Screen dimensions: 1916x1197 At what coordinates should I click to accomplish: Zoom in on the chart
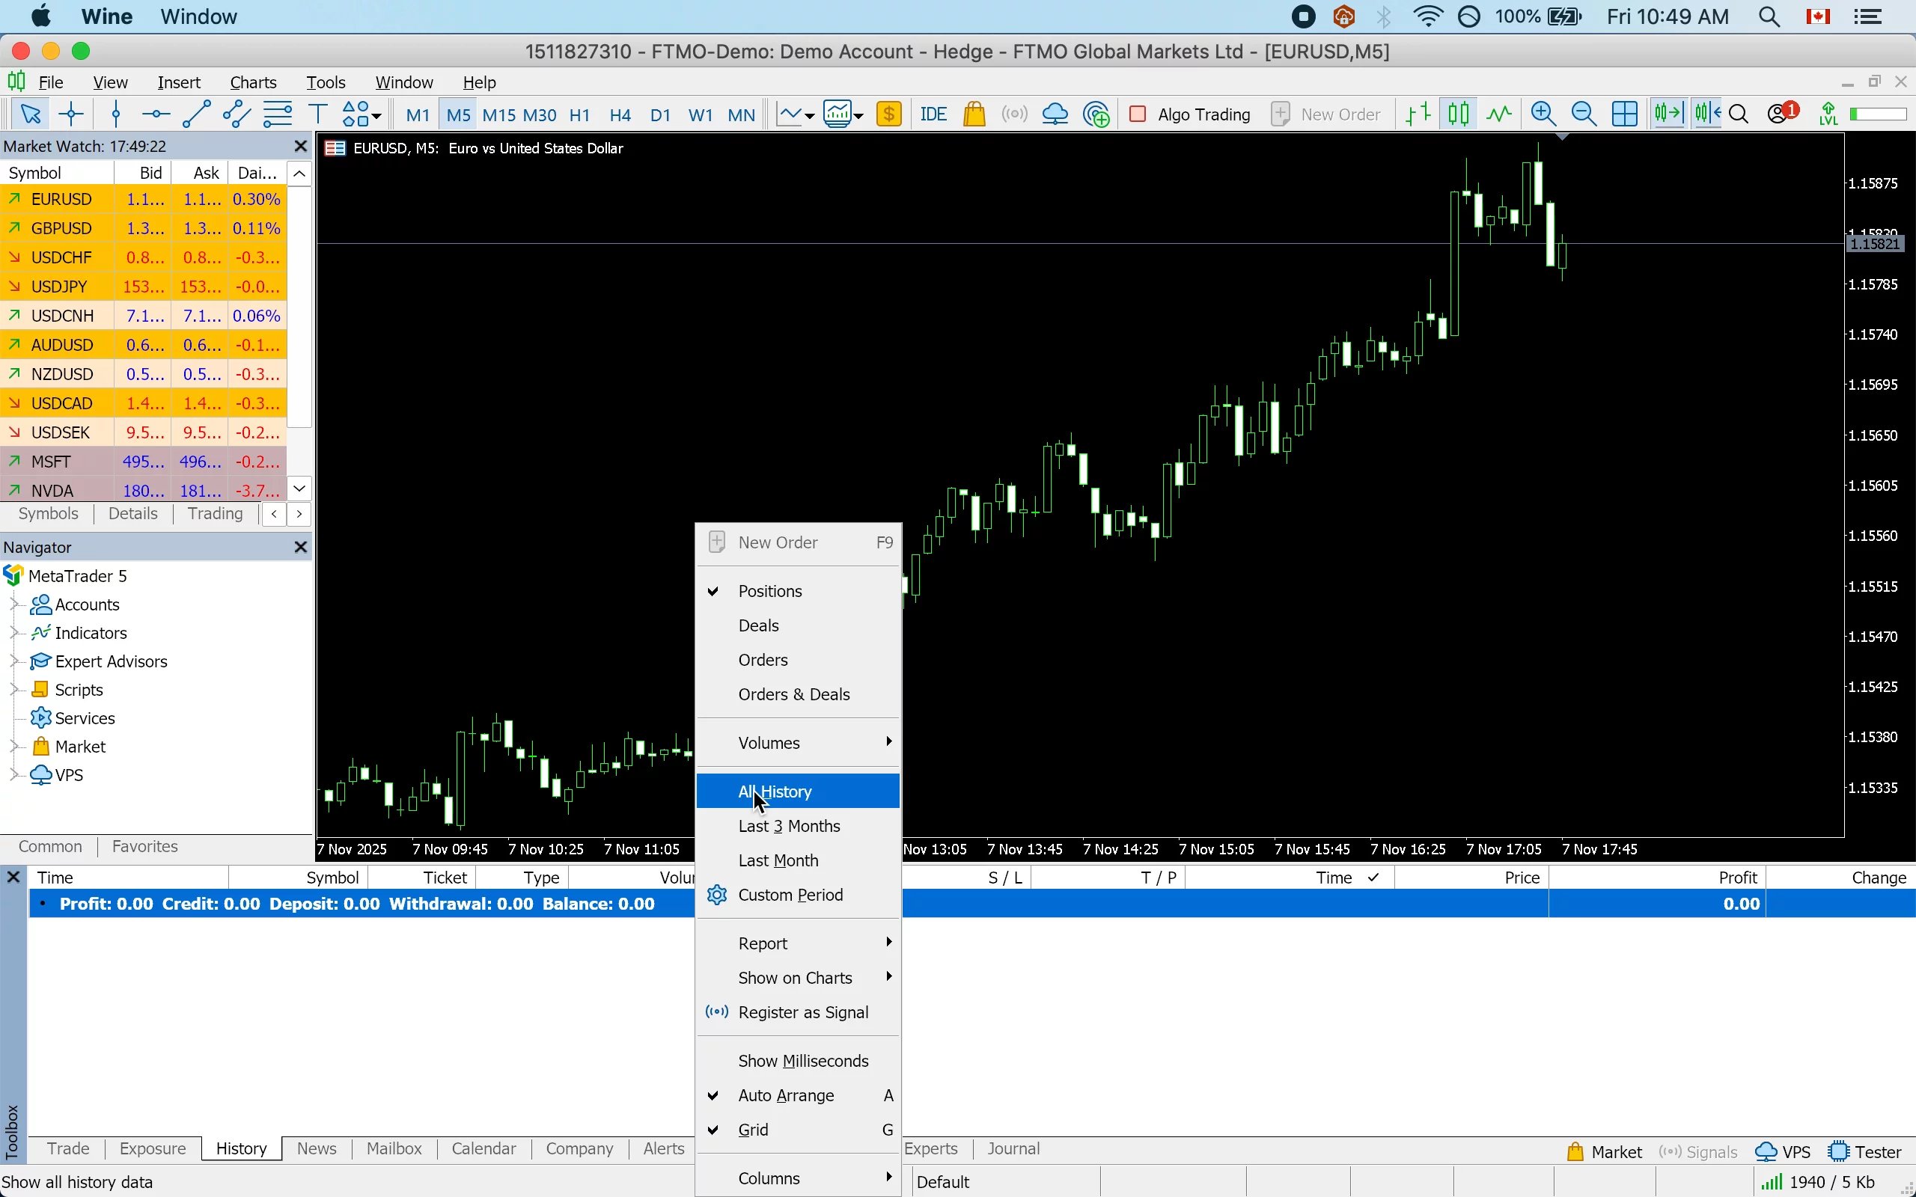[x=1543, y=113]
